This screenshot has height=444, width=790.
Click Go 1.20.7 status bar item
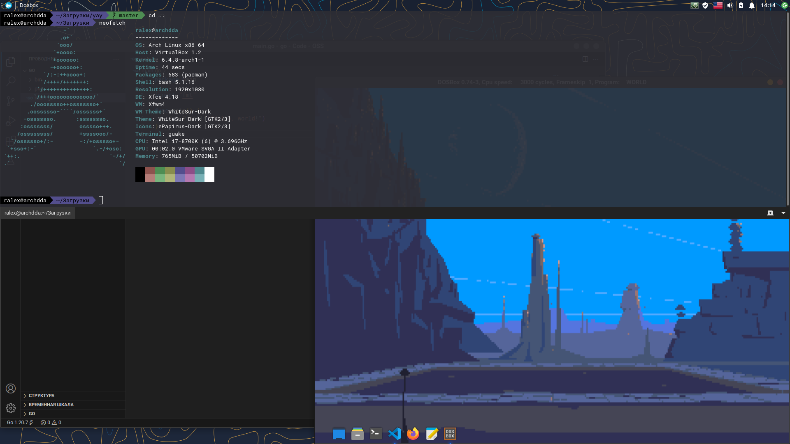click(20, 423)
